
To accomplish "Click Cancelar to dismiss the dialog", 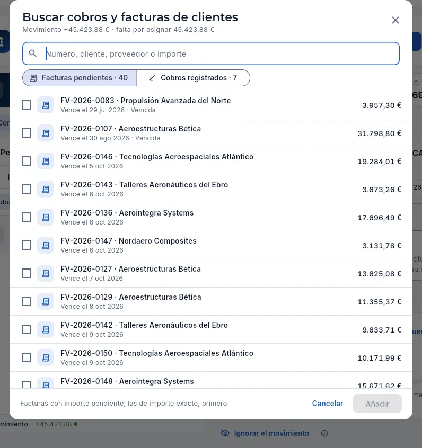I will [x=327, y=404].
